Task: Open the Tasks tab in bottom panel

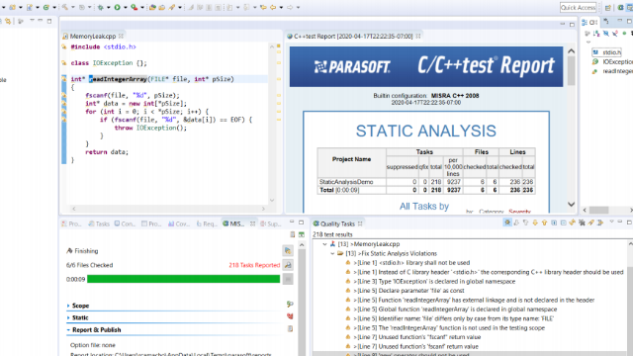Action: pyautogui.click(x=99, y=223)
